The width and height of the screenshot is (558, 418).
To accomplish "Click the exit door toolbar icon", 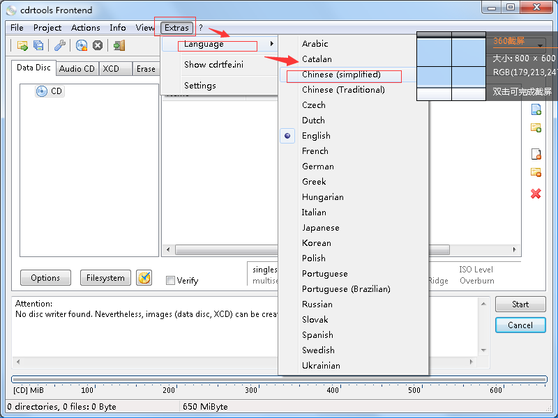I will pyautogui.click(x=119, y=45).
